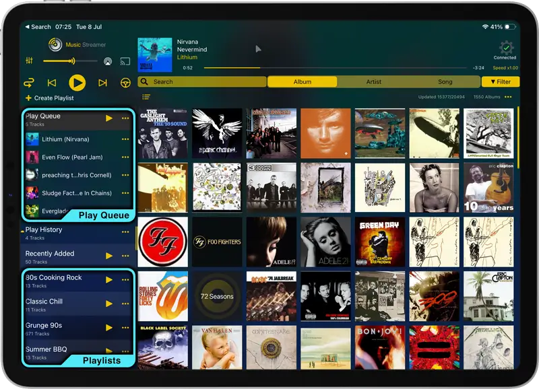Skip to the previous track

[52, 83]
